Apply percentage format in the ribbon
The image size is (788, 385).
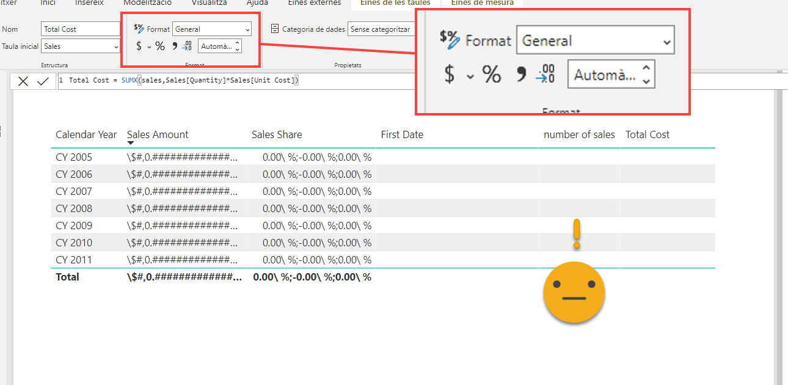160,46
